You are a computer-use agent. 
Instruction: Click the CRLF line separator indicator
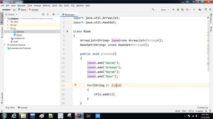pos(184,111)
